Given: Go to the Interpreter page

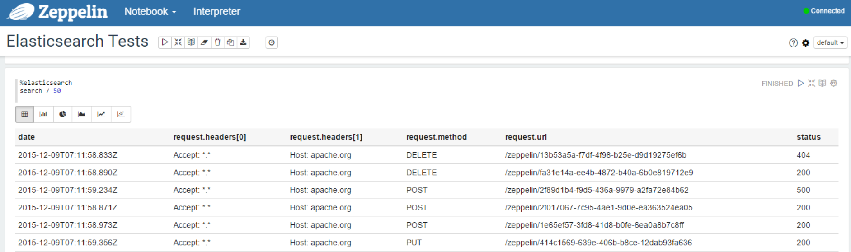Looking at the screenshot, I should pos(216,12).
